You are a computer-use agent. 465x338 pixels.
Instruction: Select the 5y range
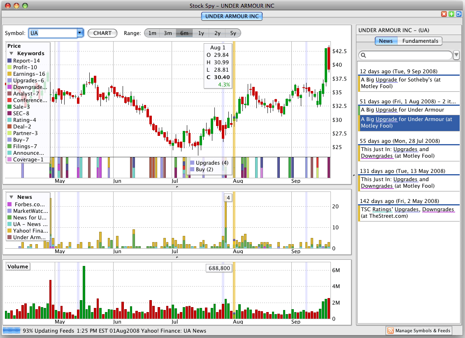(233, 33)
